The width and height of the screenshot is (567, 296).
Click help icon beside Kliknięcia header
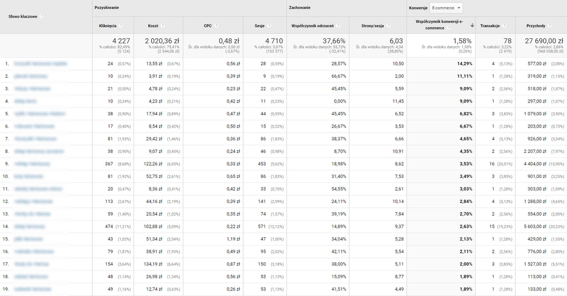[121, 25]
